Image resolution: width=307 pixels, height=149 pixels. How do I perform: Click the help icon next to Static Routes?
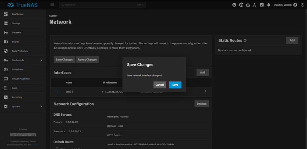click(x=245, y=41)
